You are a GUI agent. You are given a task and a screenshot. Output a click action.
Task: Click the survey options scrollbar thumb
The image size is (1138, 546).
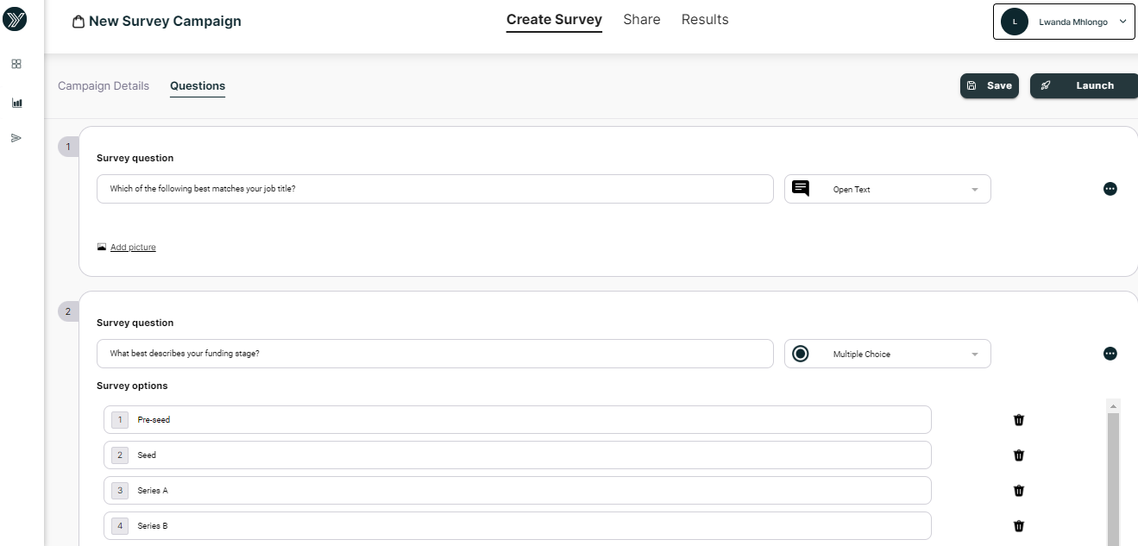[1113, 479]
